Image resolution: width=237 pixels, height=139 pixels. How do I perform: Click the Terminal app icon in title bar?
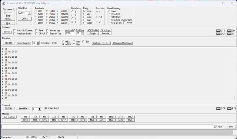tap(4, 3)
